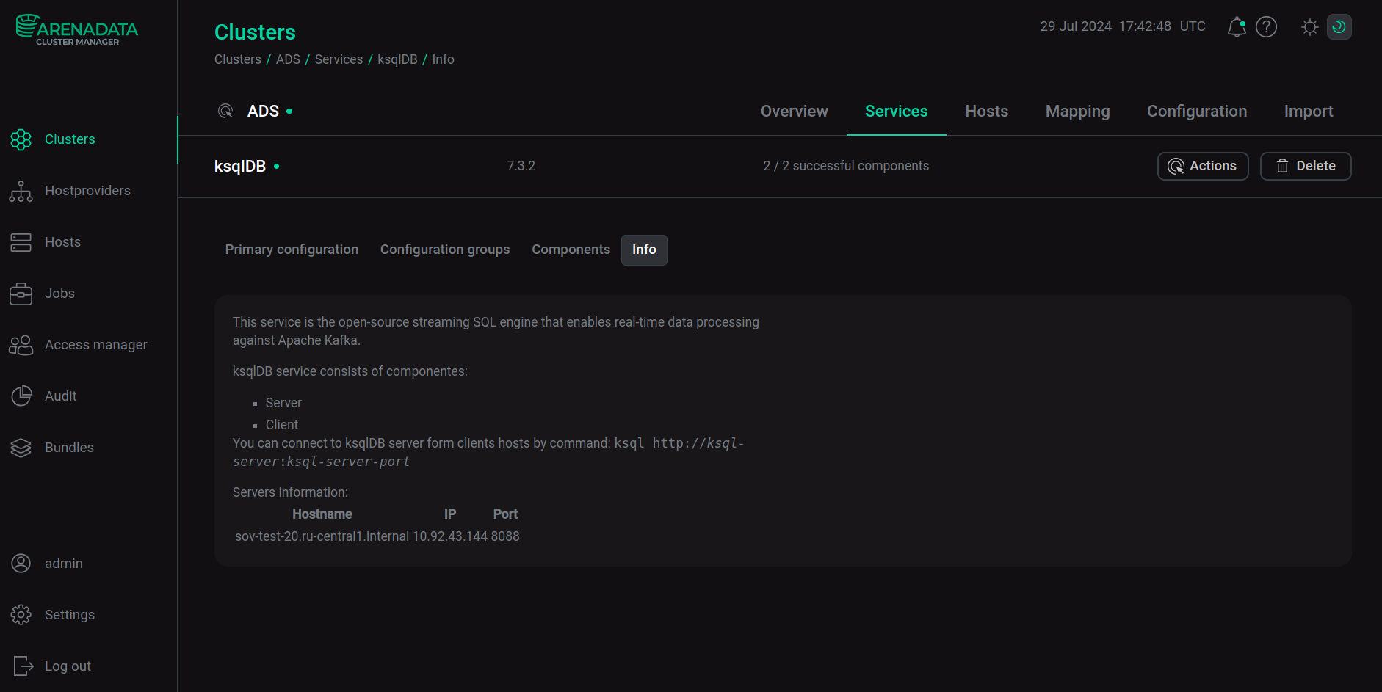Click the Clusters page title

pyautogui.click(x=255, y=32)
